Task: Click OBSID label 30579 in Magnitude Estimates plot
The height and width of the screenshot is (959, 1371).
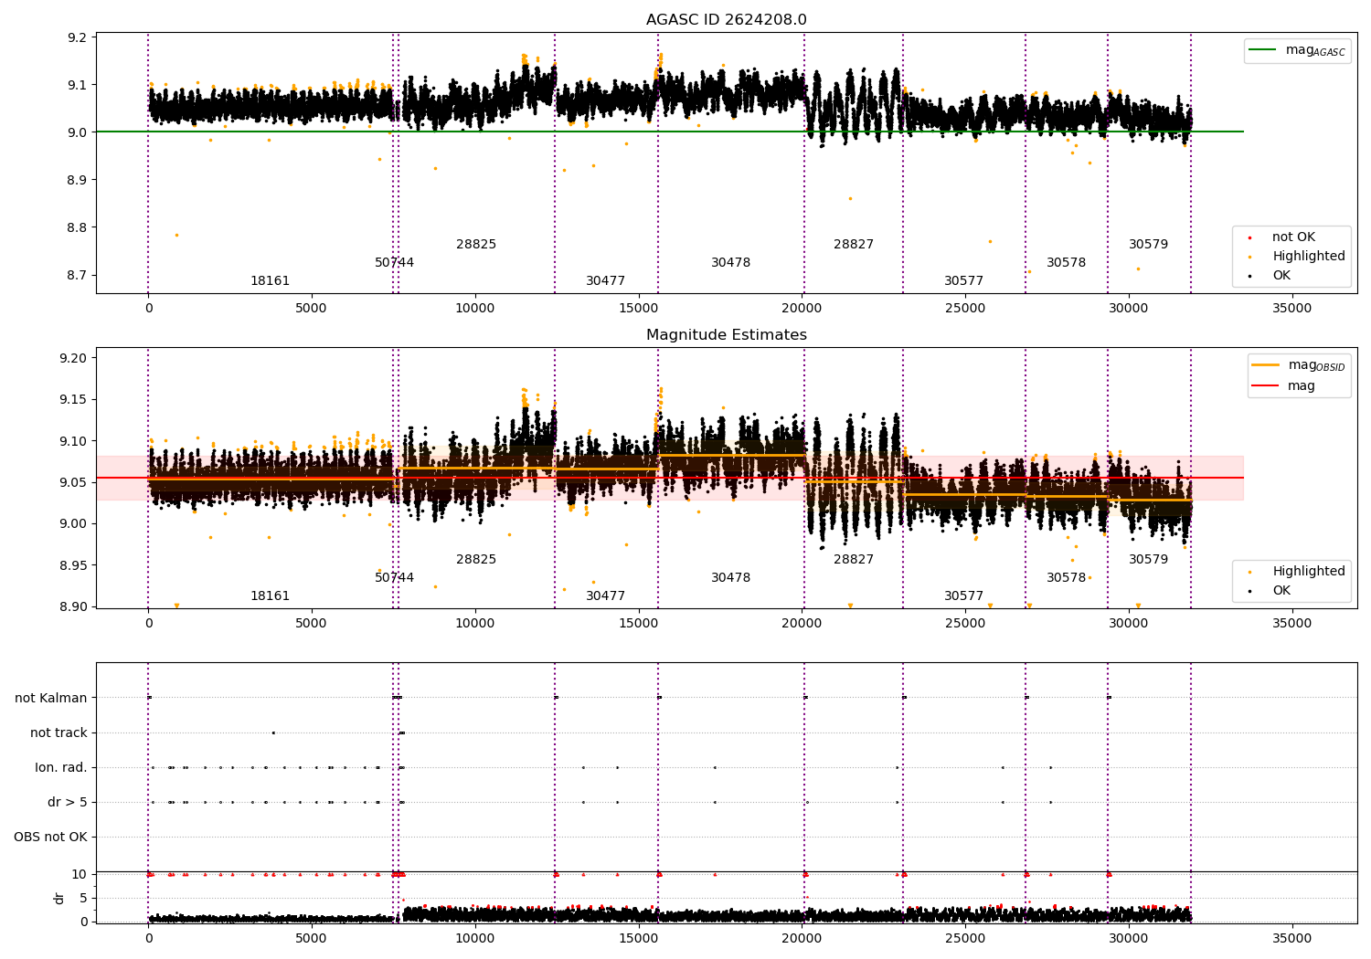Action: tap(1149, 559)
